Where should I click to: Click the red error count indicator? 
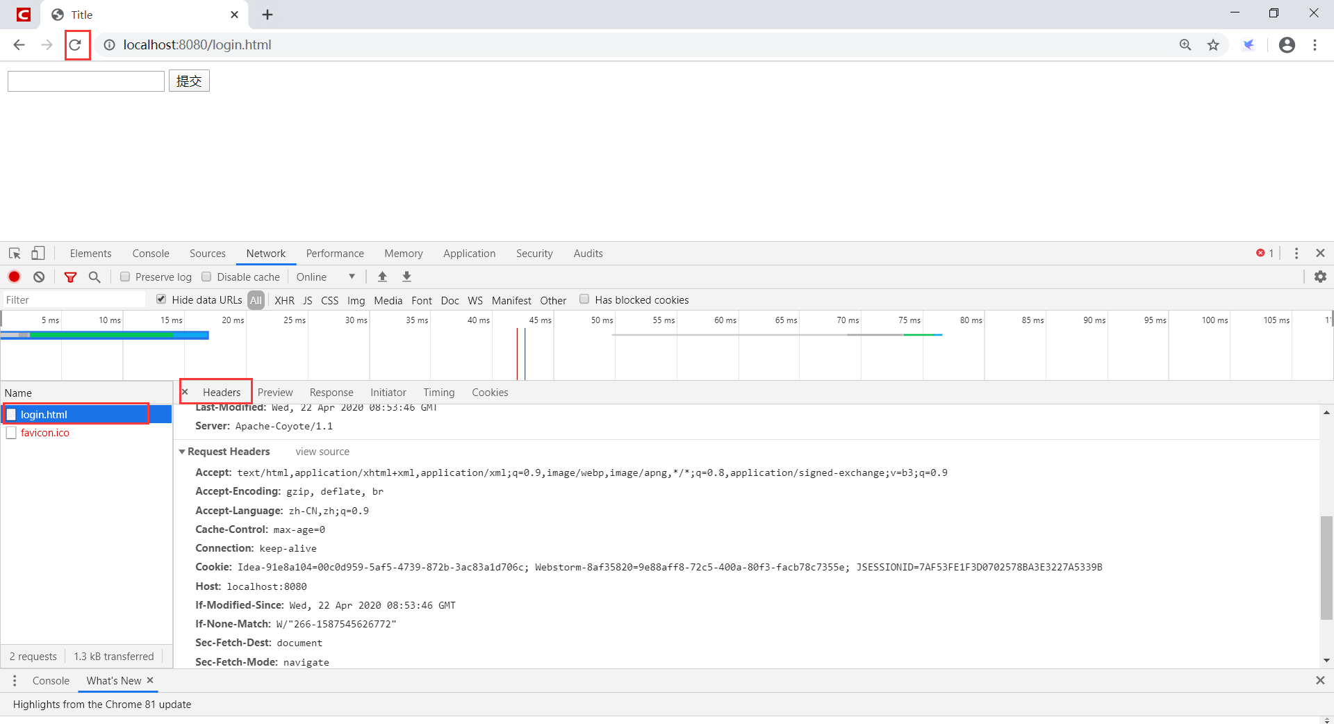1265,254
